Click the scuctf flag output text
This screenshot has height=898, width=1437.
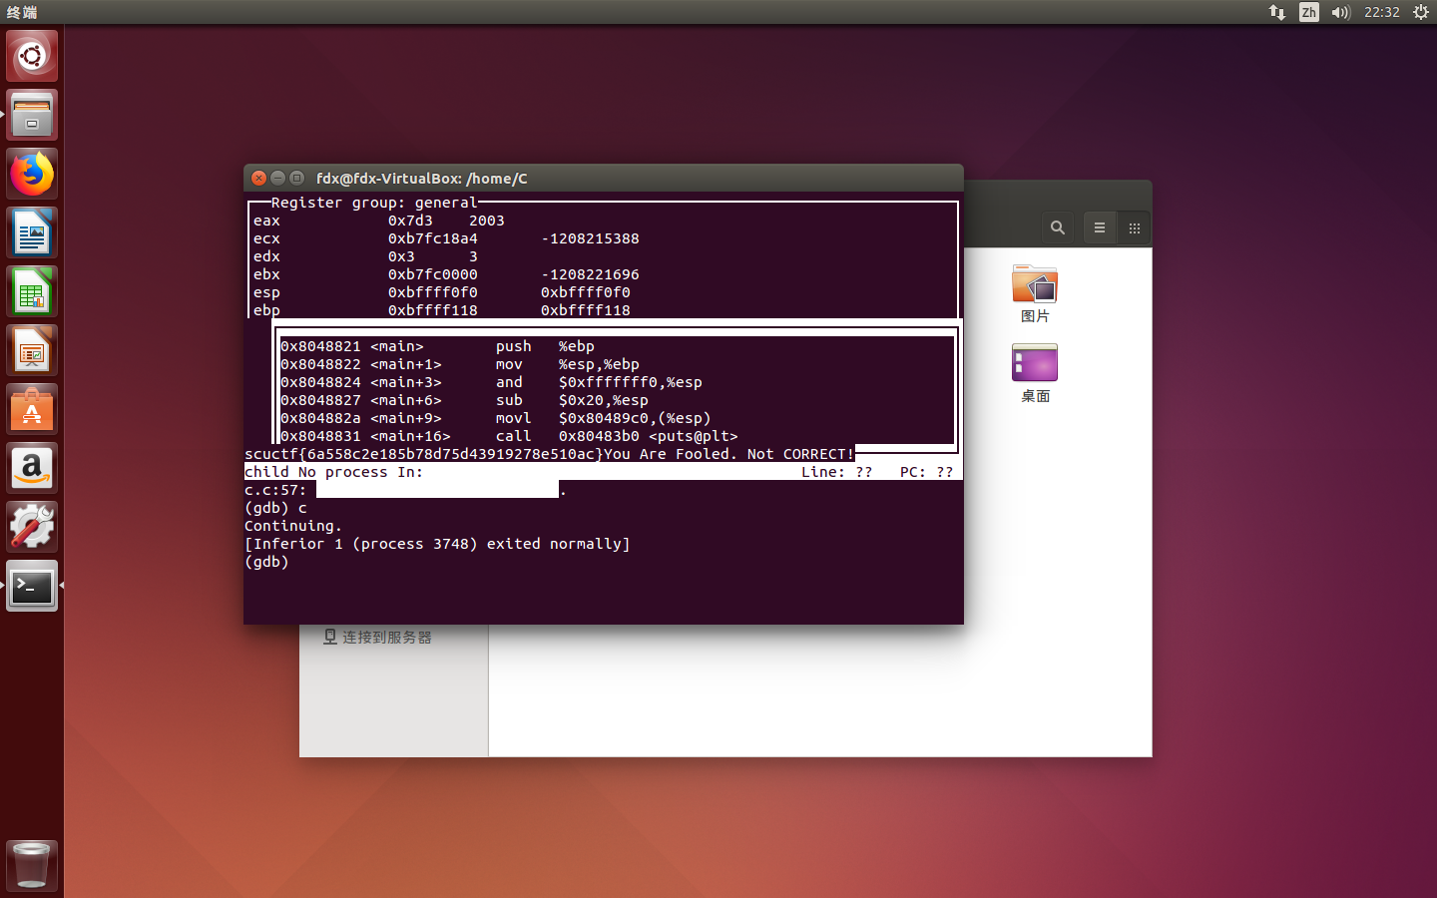(x=424, y=454)
